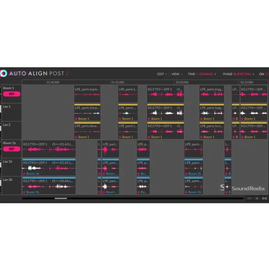Click the horizontal scrollbar thumb
Image resolution: width=269 pixels, height=270 pixels.
click(61, 198)
